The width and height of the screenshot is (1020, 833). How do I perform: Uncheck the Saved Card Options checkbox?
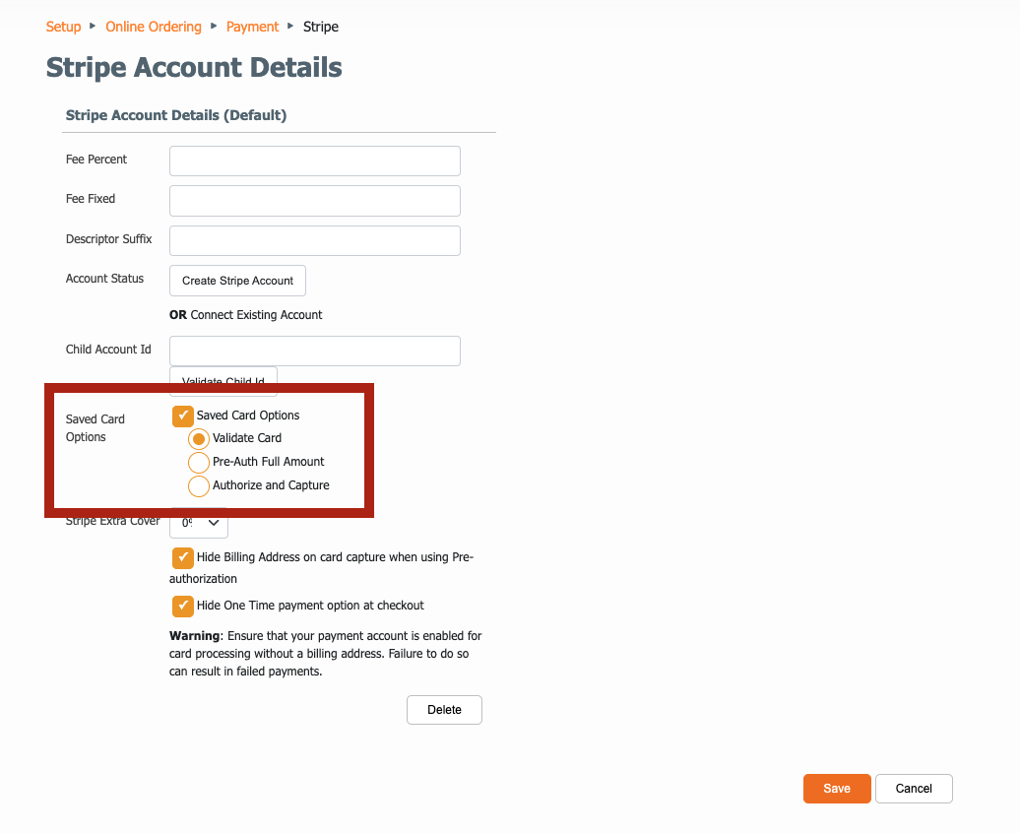click(x=183, y=416)
